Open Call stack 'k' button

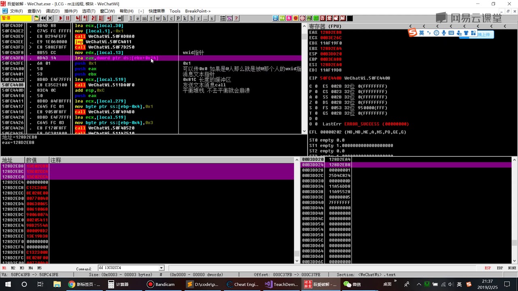[185, 18]
